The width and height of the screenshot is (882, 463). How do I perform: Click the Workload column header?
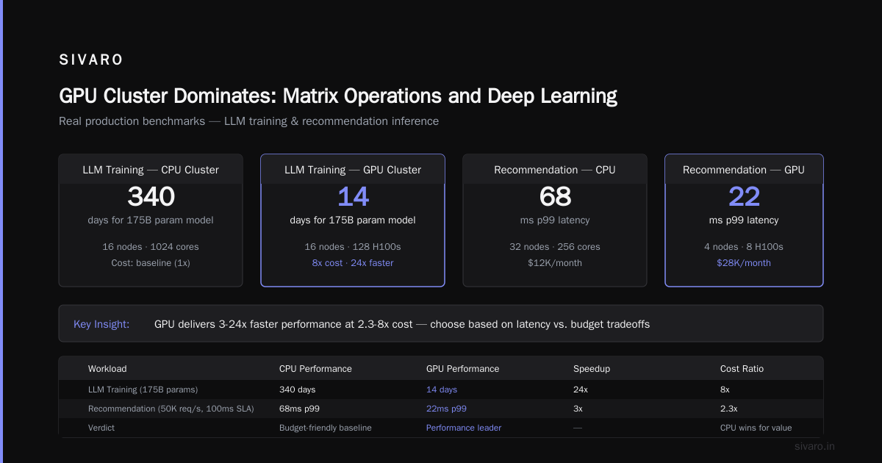pos(107,369)
